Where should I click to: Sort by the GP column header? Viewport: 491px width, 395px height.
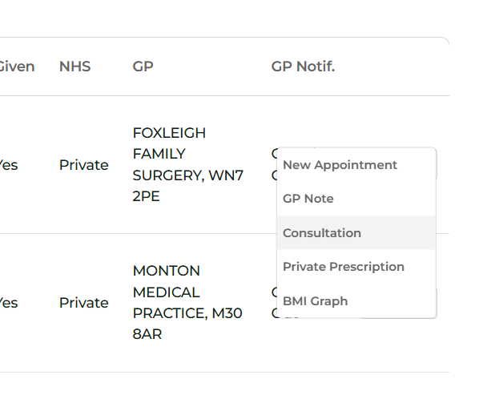point(143,67)
